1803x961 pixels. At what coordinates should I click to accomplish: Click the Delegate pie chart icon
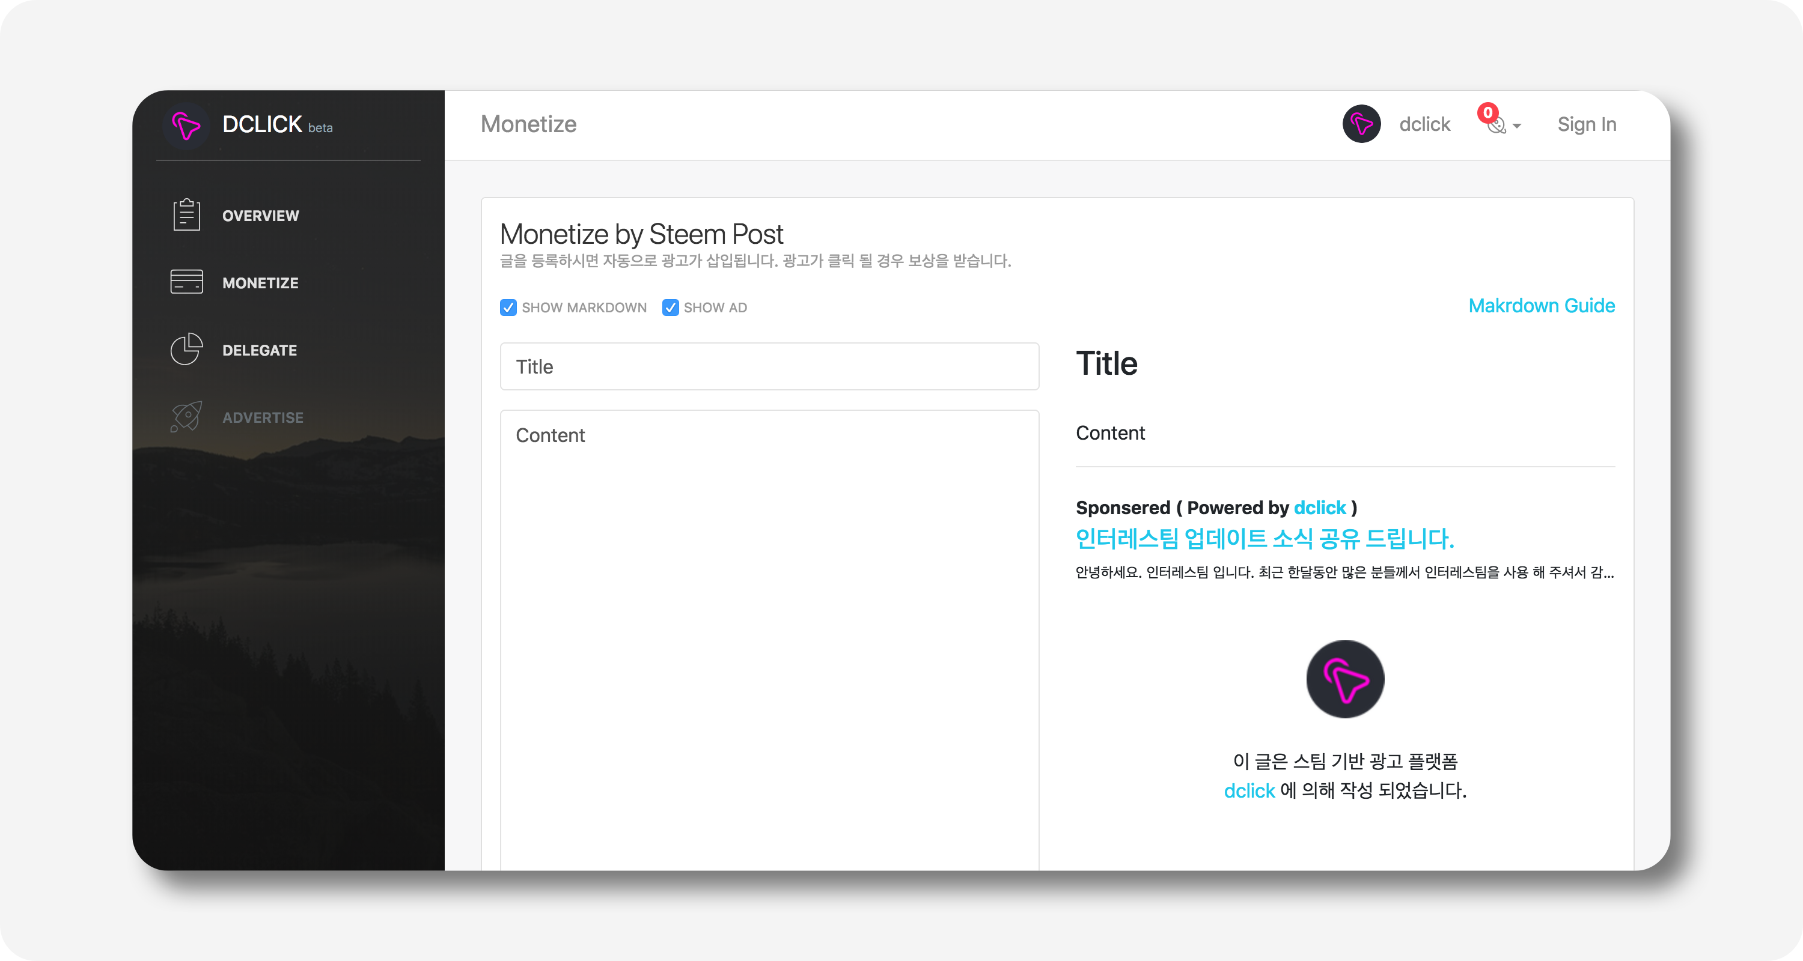(x=186, y=349)
